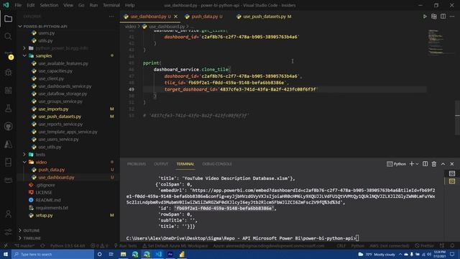Open the Terminal menu
This screenshot has height=259, width=460.
pyautogui.click(x=111, y=5)
